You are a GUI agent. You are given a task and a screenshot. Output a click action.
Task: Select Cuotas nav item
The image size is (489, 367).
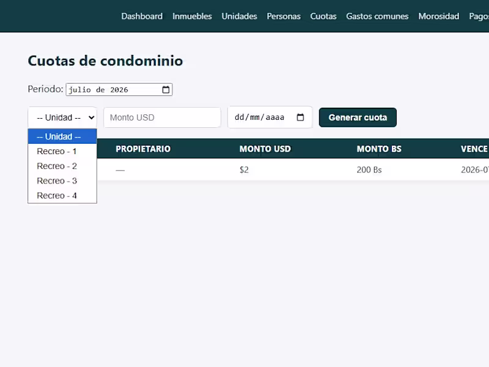tap(323, 17)
